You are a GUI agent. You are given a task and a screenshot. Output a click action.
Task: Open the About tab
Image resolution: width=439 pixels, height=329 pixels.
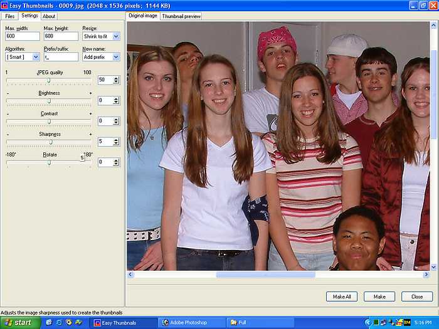point(49,16)
